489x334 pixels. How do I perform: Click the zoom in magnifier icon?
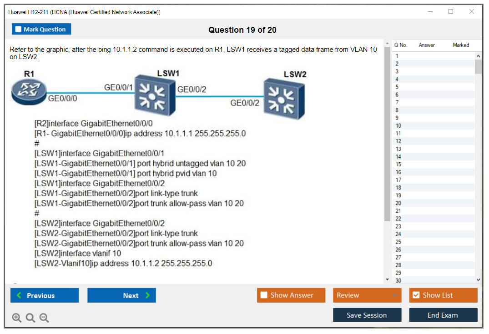pos(17,318)
